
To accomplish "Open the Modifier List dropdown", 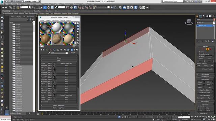I will click(206, 23).
